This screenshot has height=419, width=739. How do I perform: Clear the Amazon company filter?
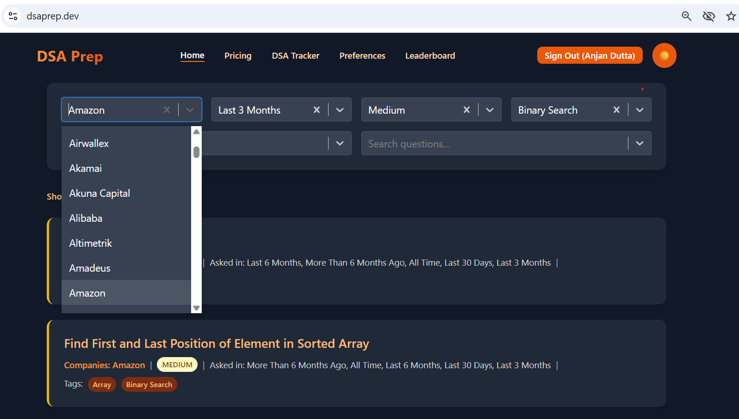point(167,110)
